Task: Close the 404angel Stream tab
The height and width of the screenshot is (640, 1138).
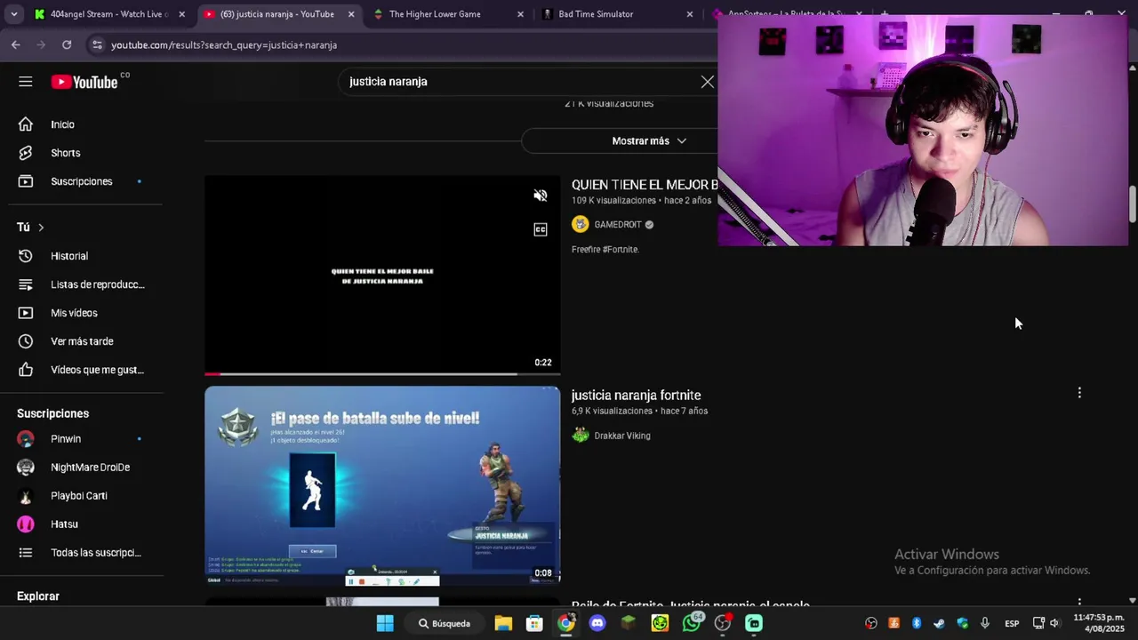Action: click(181, 14)
